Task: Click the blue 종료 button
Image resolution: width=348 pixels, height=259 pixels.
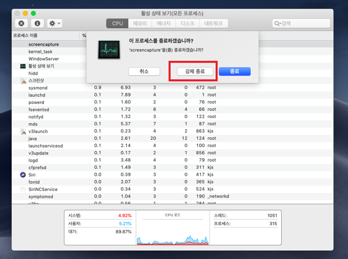Action: coord(234,71)
